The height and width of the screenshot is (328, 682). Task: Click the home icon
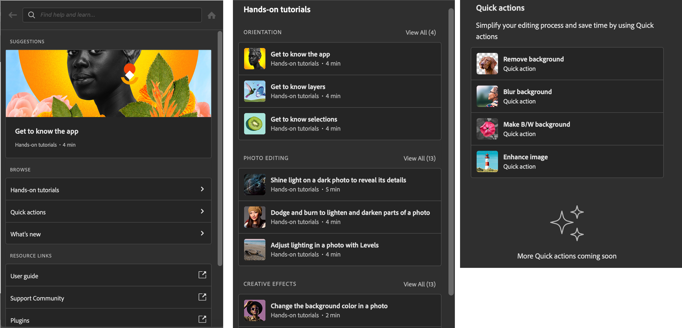pyautogui.click(x=212, y=15)
